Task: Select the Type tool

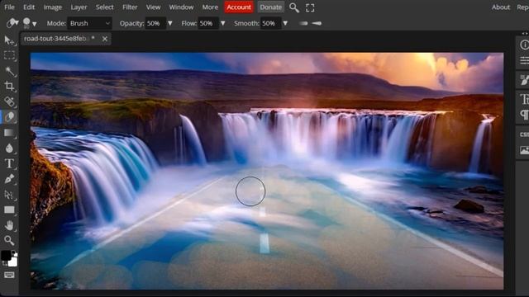Action: coord(9,163)
